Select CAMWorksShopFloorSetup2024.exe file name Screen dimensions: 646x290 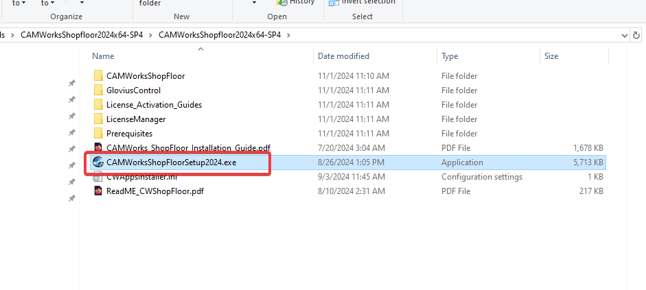click(x=172, y=162)
